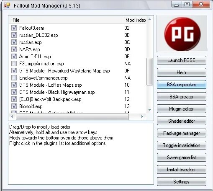Click the horizontal scroll right arrow
This screenshot has width=213, height=191.
click(142, 116)
